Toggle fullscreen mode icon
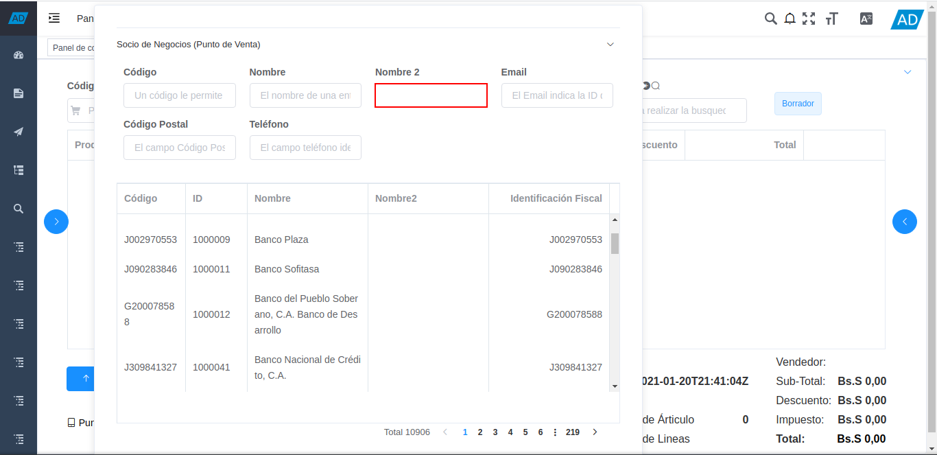 809,19
